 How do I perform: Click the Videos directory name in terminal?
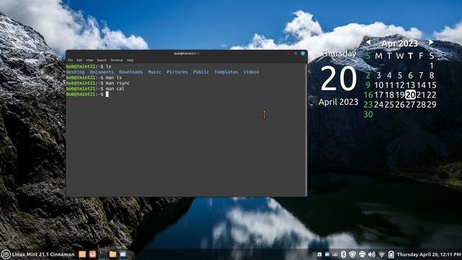pyautogui.click(x=251, y=72)
